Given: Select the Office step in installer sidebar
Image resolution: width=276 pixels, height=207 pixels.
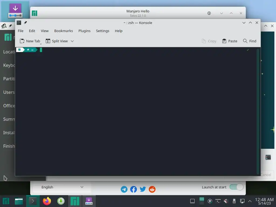Looking at the screenshot, I should coord(9,106).
